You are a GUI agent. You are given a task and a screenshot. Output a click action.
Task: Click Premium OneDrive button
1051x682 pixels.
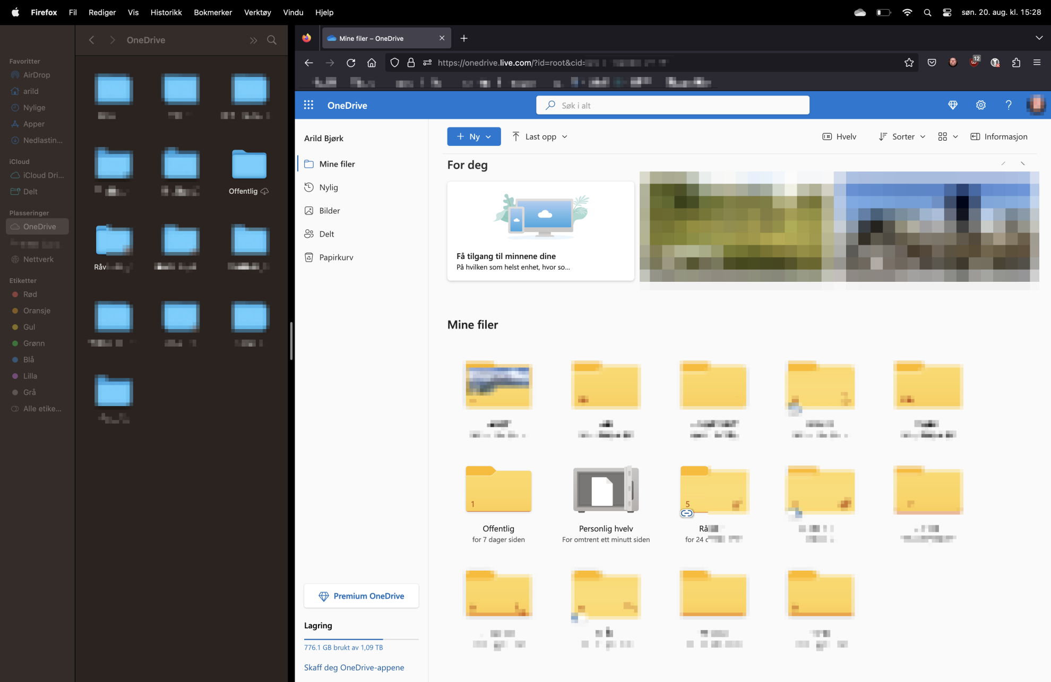click(361, 596)
